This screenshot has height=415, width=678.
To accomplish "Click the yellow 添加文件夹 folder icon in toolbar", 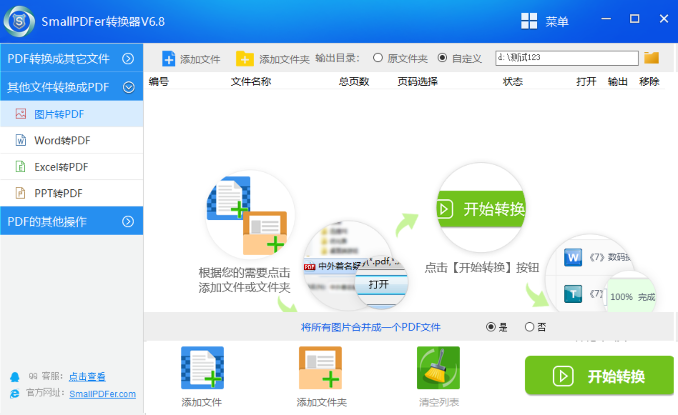I will (245, 59).
